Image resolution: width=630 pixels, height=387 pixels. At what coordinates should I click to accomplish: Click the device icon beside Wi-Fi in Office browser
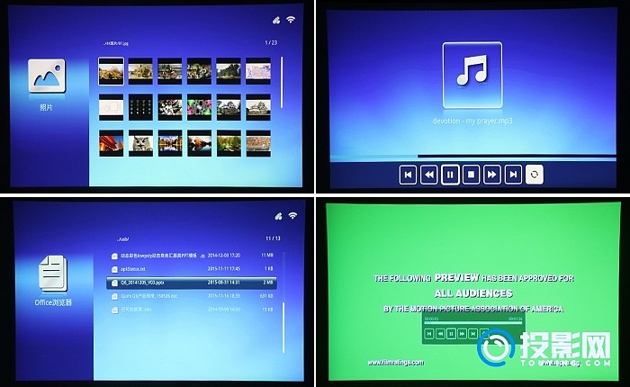tap(278, 217)
